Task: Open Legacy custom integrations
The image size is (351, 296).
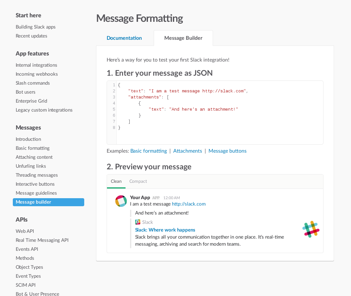Action: pyautogui.click(x=44, y=110)
